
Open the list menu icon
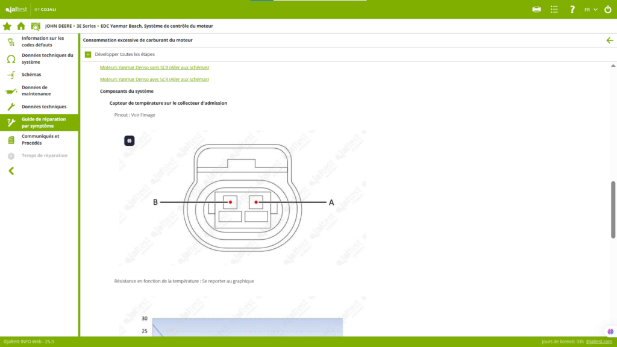(554, 9)
